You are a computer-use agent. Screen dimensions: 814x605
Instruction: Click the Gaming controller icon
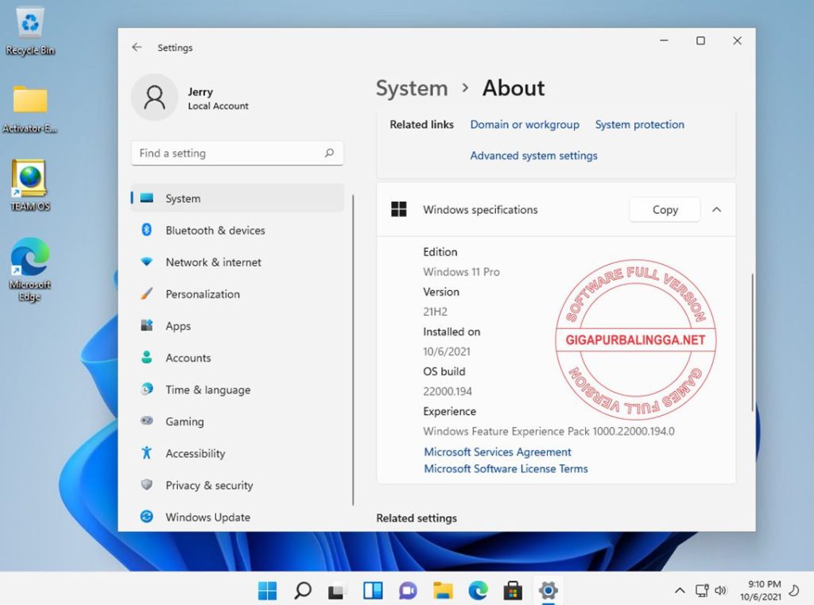[x=147, y=421]
